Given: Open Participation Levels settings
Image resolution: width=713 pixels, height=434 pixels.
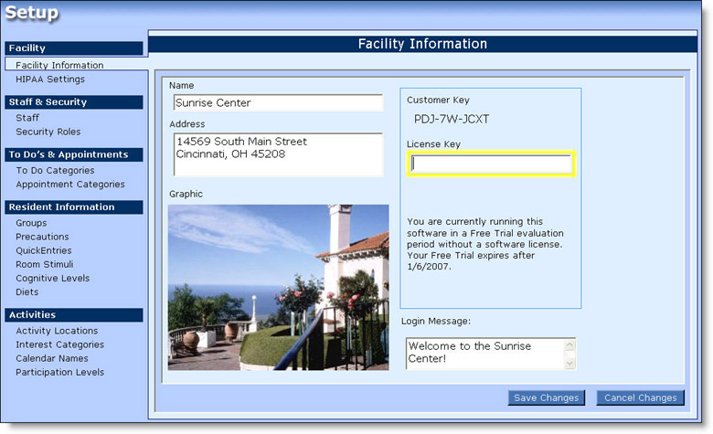Looking at the screenshot, I should (x=60, y=372).
